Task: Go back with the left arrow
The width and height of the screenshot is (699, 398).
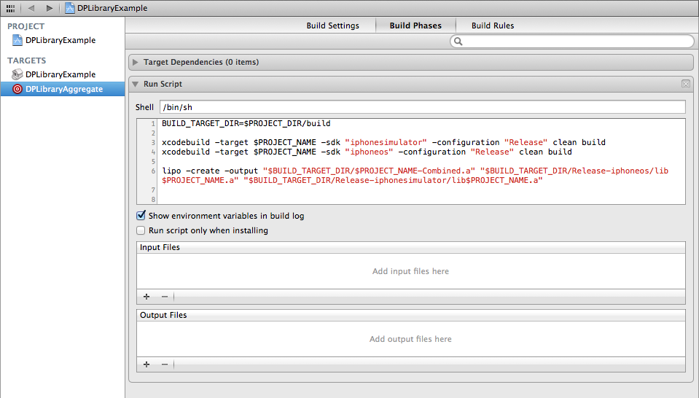Action: [31, 8]
